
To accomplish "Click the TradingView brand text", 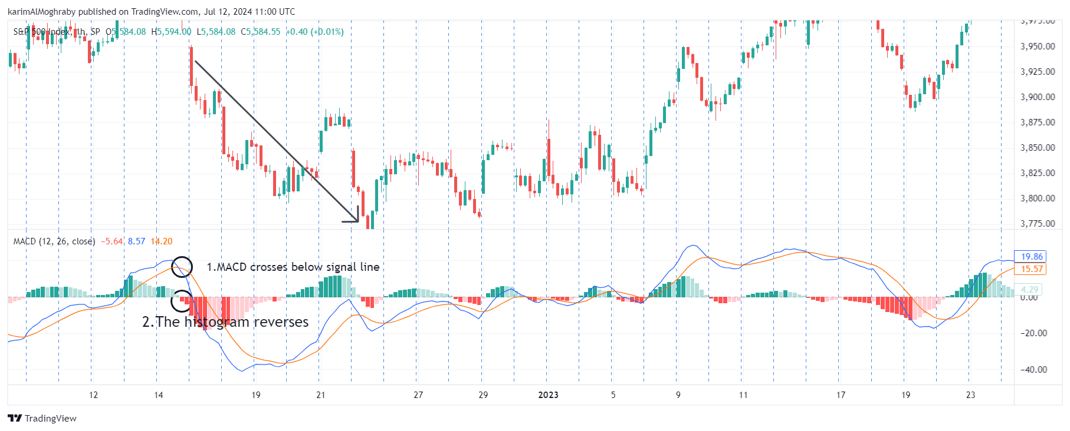I will tap(51, 418).
